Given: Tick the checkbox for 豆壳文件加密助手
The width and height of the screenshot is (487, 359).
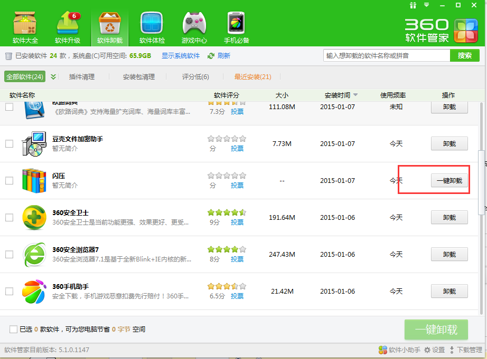Looking at the screenshot, I should point(9,143).
